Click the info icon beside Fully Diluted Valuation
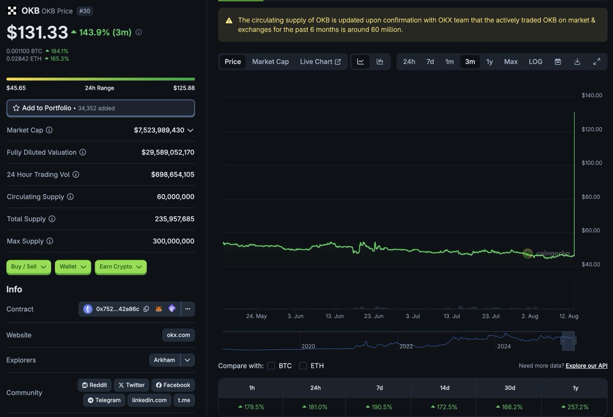613x417 pixels. point(83,152)
